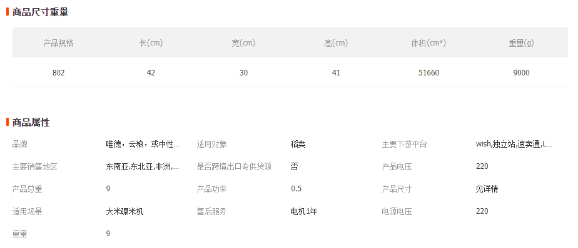Click the 适用场景 attribute label
578x248 pixels.
(28, 212)
